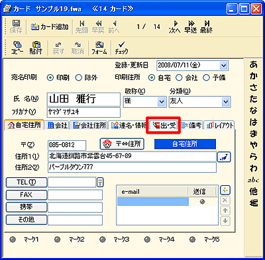Open the 登録・更新日 date dropdown
The width and height of the screenshot is (265, 260).
(x=223, y=65)
